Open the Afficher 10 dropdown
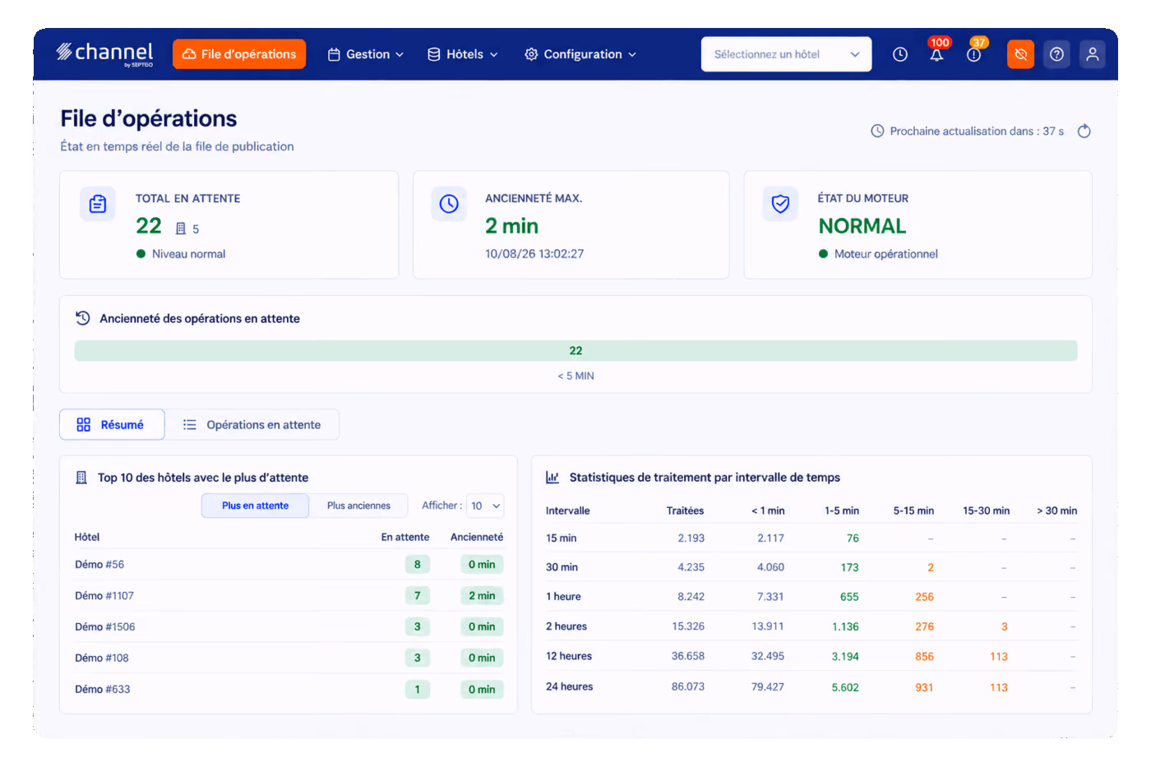 485,506
